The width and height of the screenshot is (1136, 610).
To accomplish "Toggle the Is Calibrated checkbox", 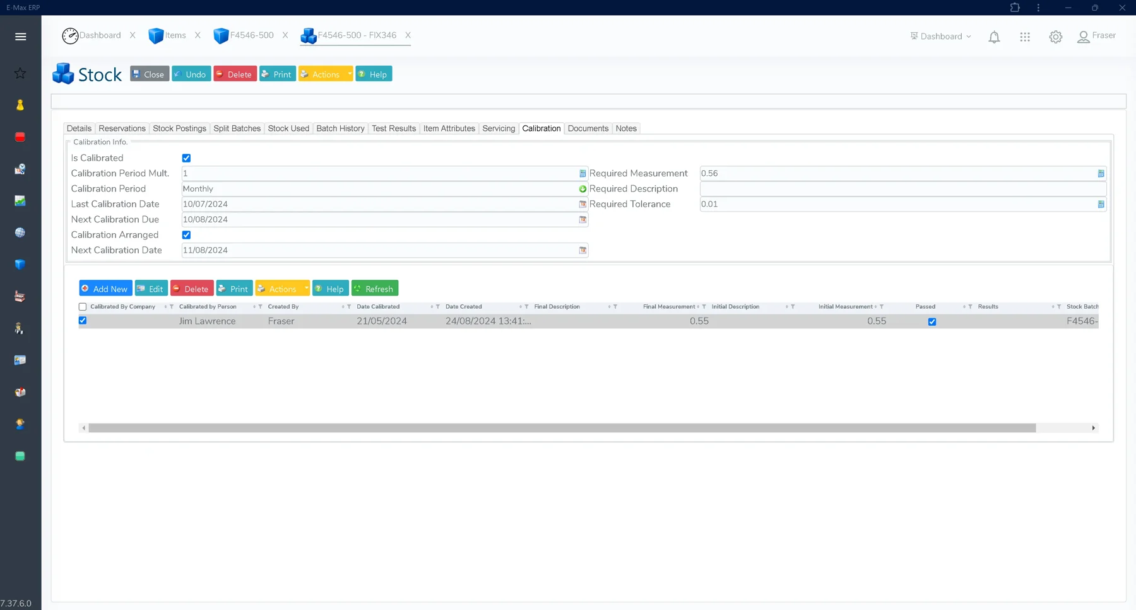I will 186,158.
